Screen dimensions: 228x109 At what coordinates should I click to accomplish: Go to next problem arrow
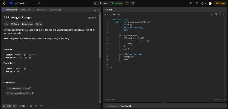(34, 3)
